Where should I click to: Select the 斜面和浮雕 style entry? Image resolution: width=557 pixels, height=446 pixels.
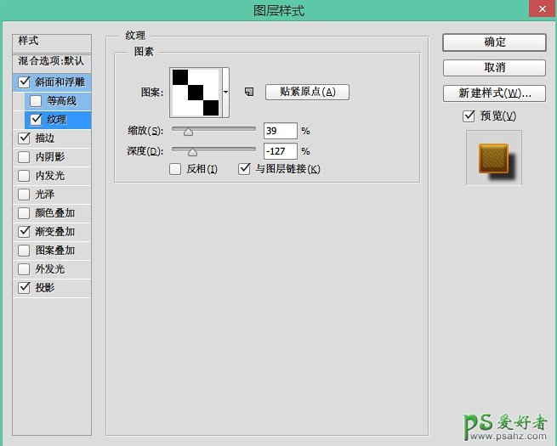pyautogui.click(x=60, y=82)
